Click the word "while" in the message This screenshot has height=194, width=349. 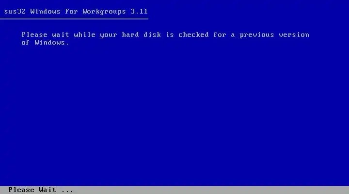click(x=84, y=35)
